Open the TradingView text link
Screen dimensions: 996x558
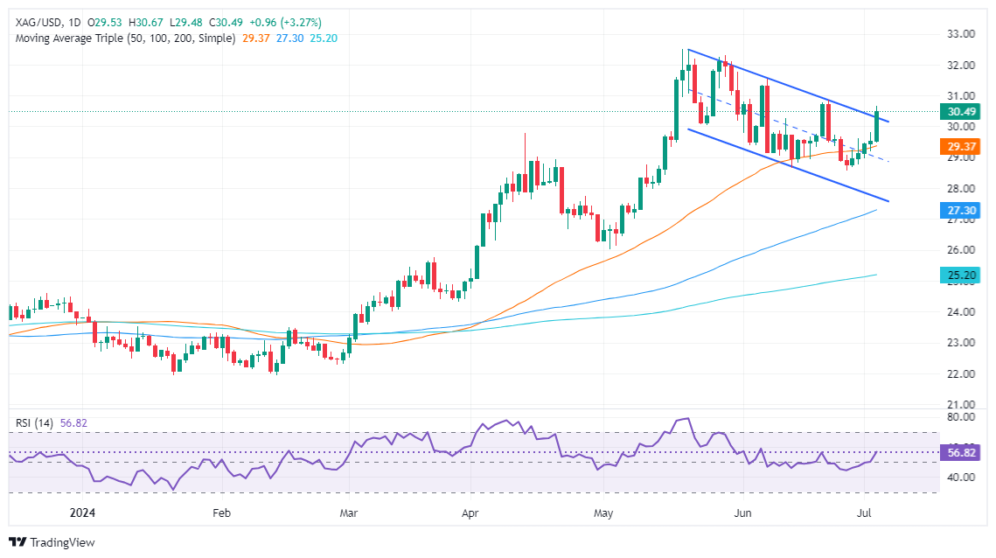pos(62,542)
